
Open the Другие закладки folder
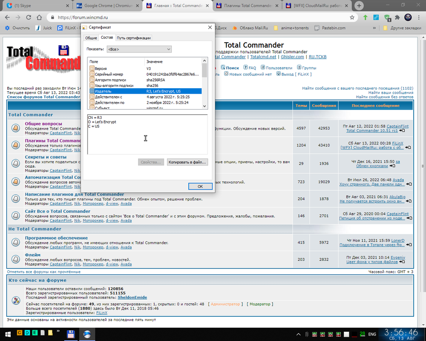(402, 28)
